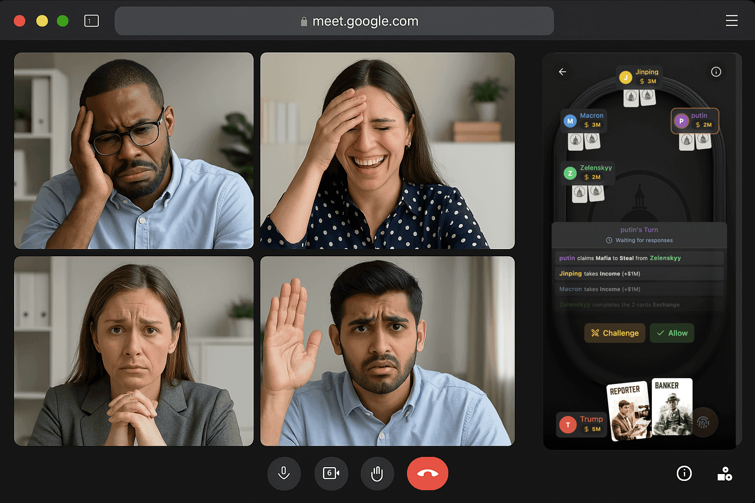Toggle the raise hand button
Screen dimensions: 755x503
[x=377, y=474]
